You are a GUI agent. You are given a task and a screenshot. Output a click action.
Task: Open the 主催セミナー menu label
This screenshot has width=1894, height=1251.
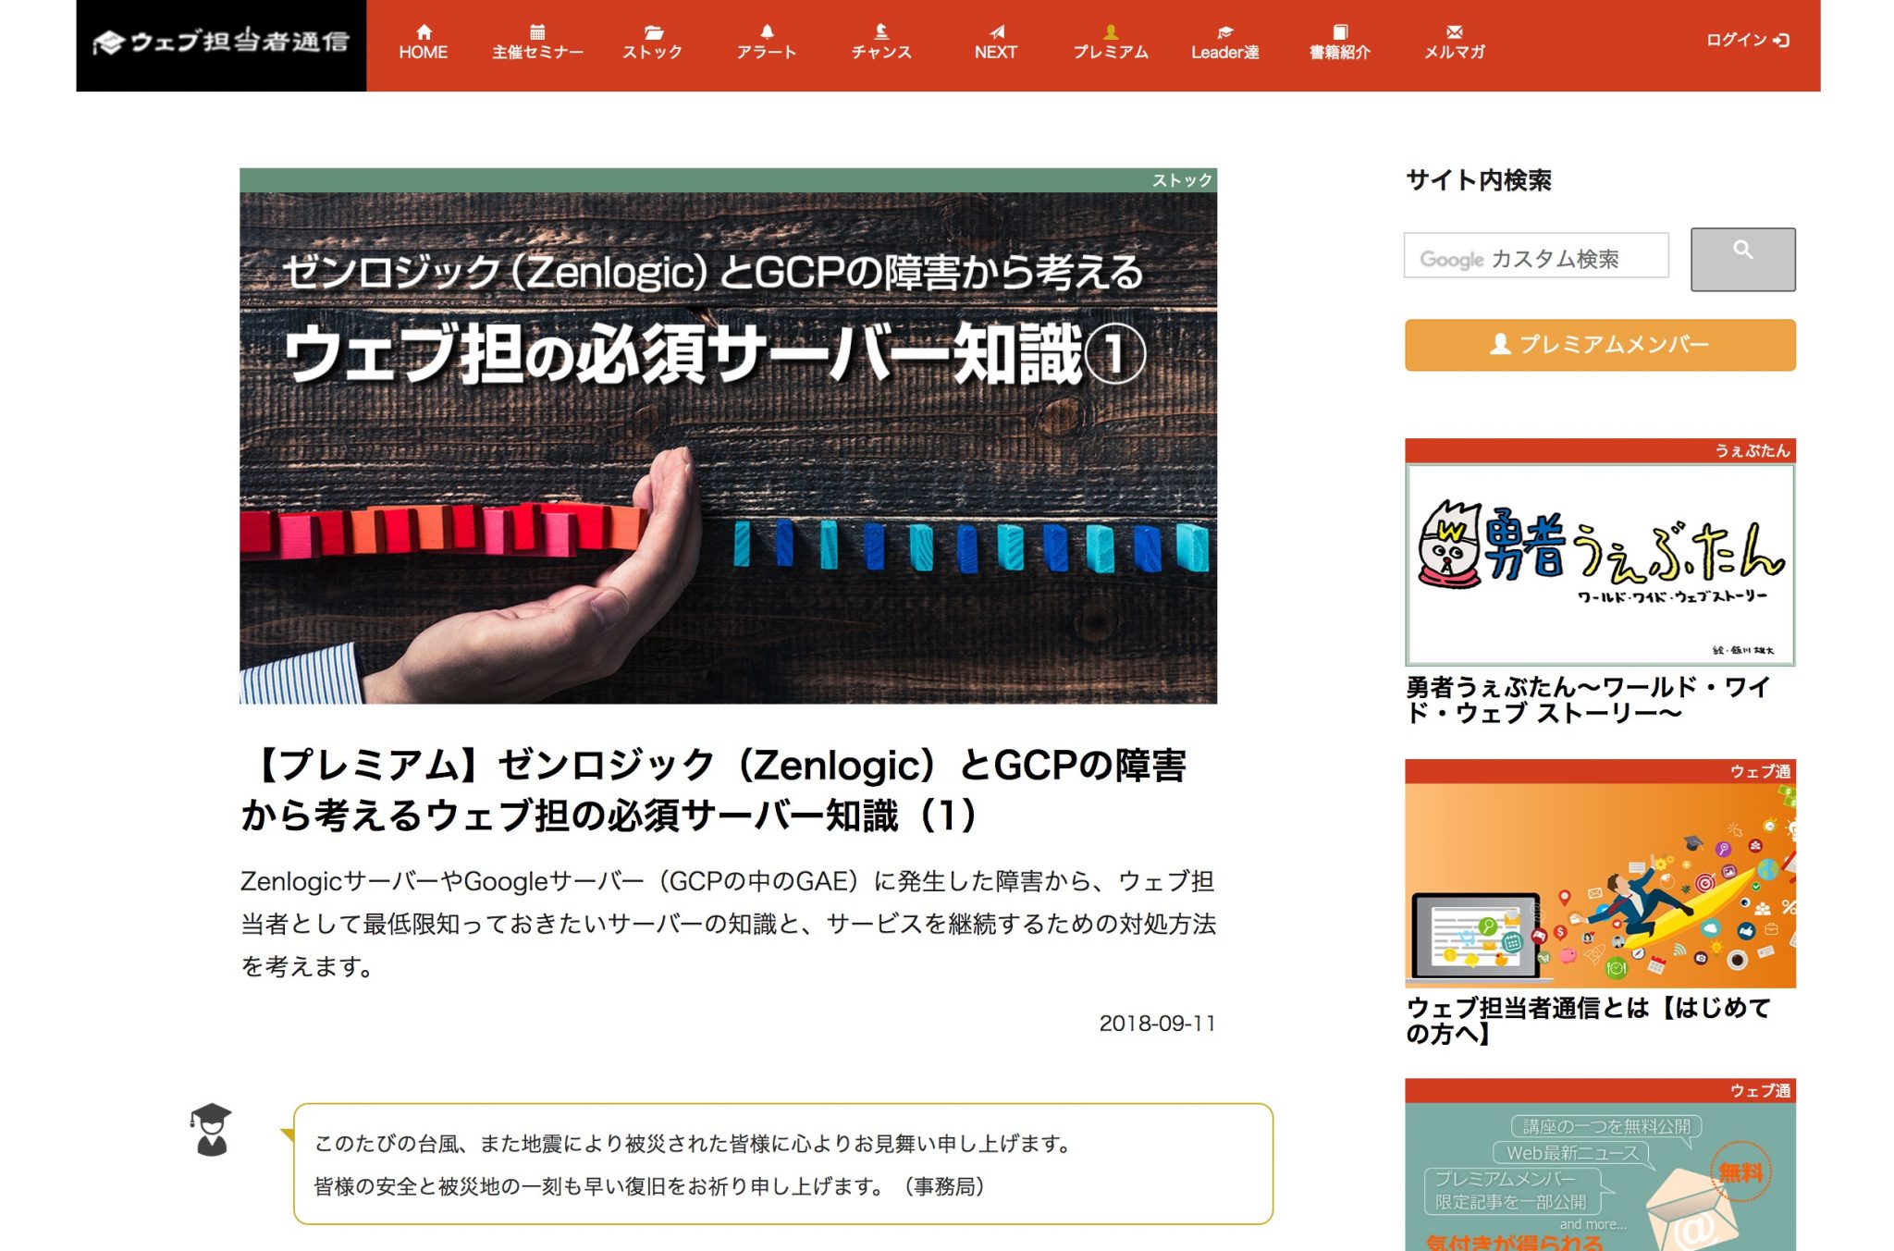537,53
